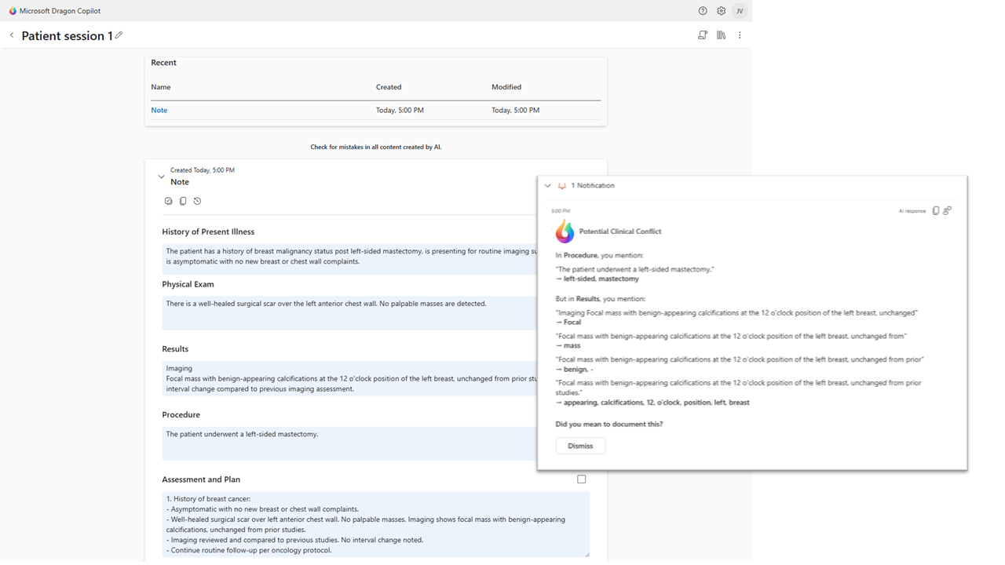
Task: Open the three-dot more options menu
Action: pos(740,35)
